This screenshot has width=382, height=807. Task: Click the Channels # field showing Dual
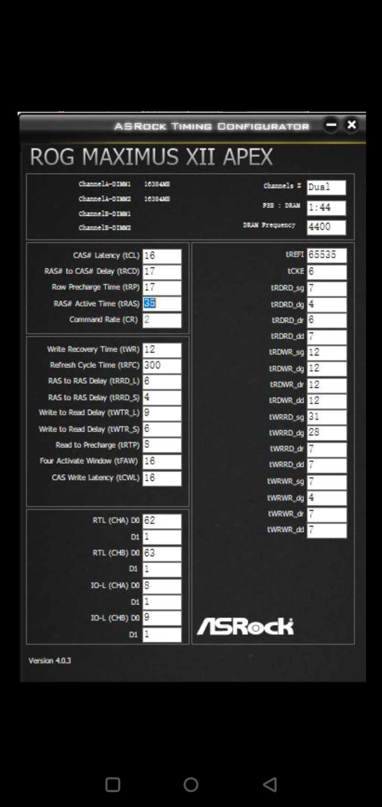pyautogui.click(x=326, y=187)
